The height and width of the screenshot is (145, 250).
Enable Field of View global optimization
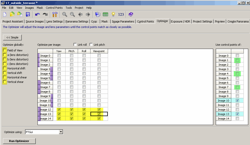click(x=4, y=50)
